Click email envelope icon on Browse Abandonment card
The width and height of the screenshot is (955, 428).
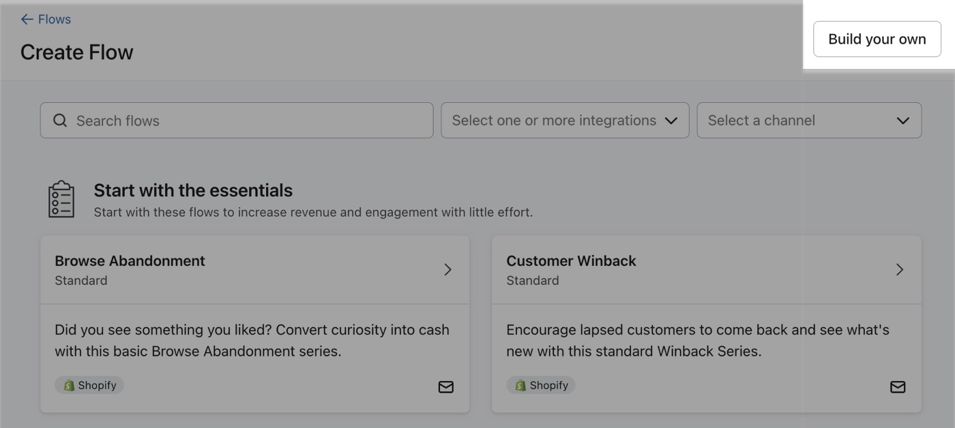coord(445,387)
